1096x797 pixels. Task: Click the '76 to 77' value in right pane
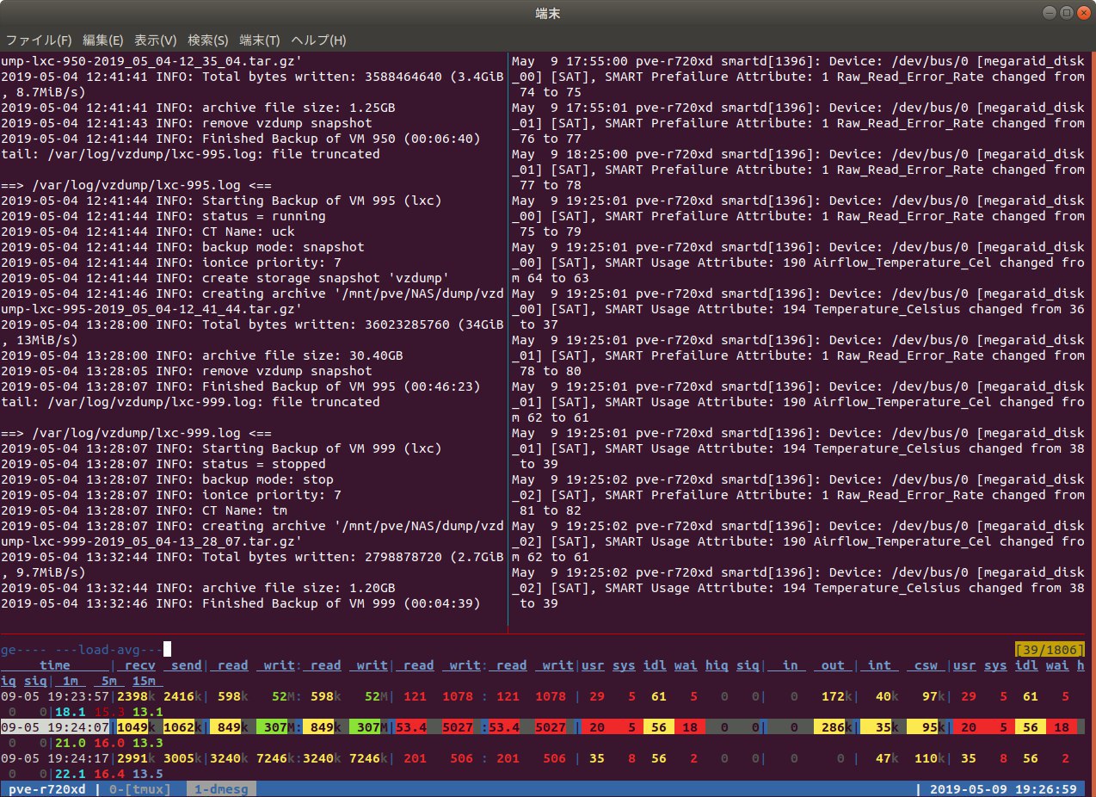tap(551, 139)
